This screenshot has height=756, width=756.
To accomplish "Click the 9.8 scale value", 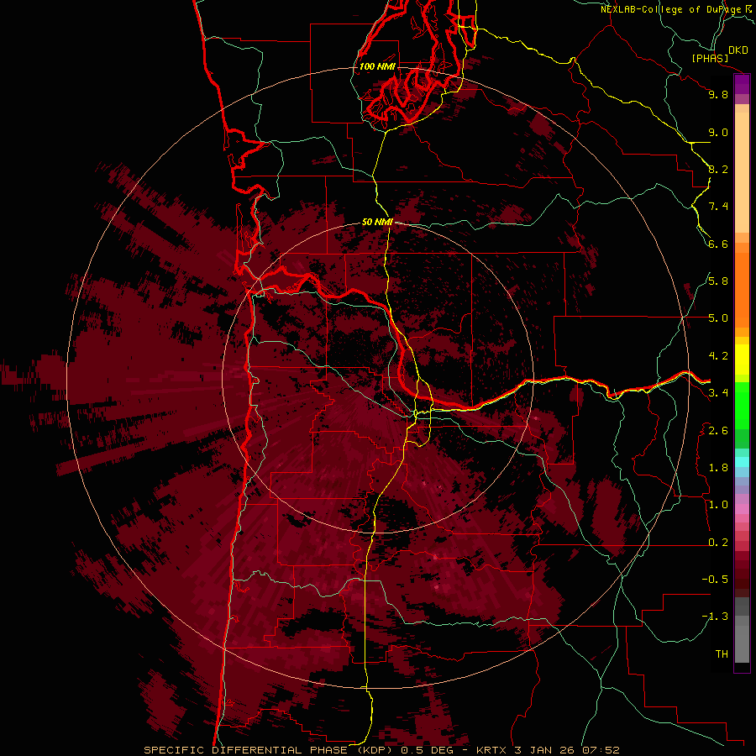I will [718, 94].
